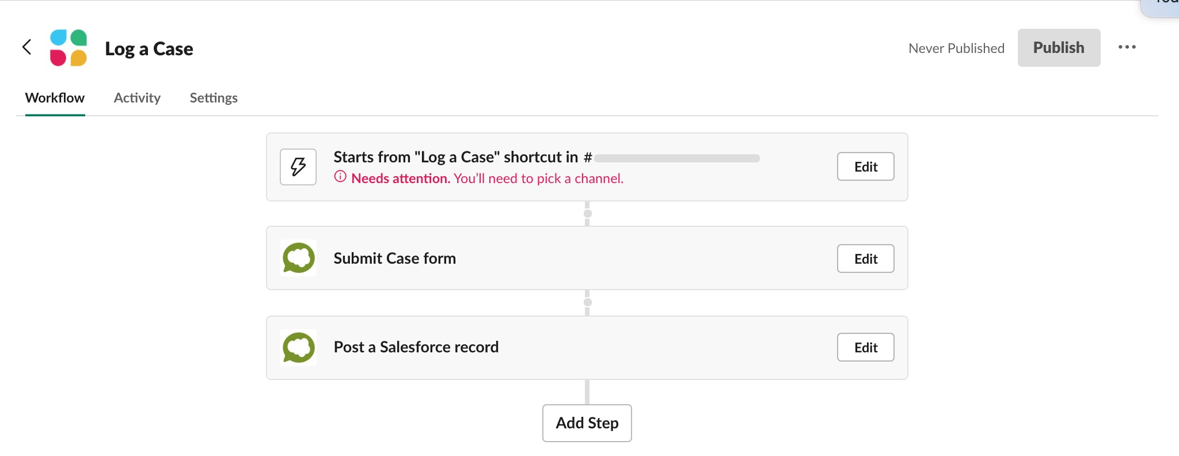Switch to the Workflow tab

tap(55, 98)
